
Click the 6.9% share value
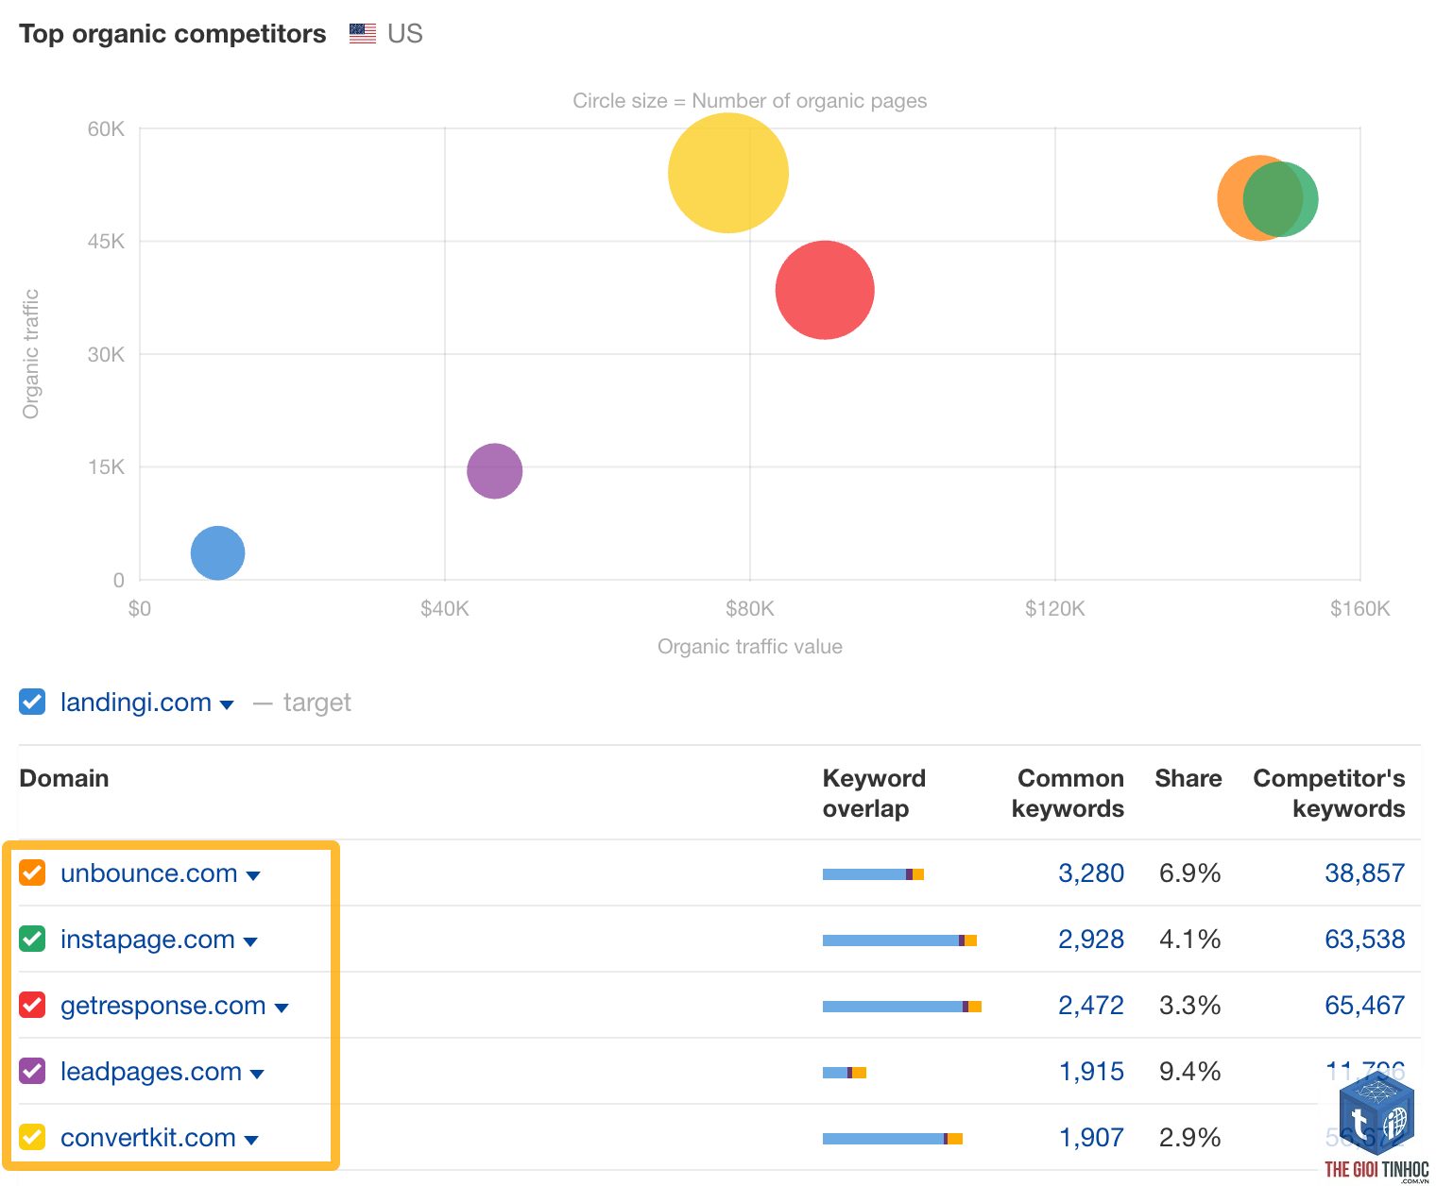1190,873
